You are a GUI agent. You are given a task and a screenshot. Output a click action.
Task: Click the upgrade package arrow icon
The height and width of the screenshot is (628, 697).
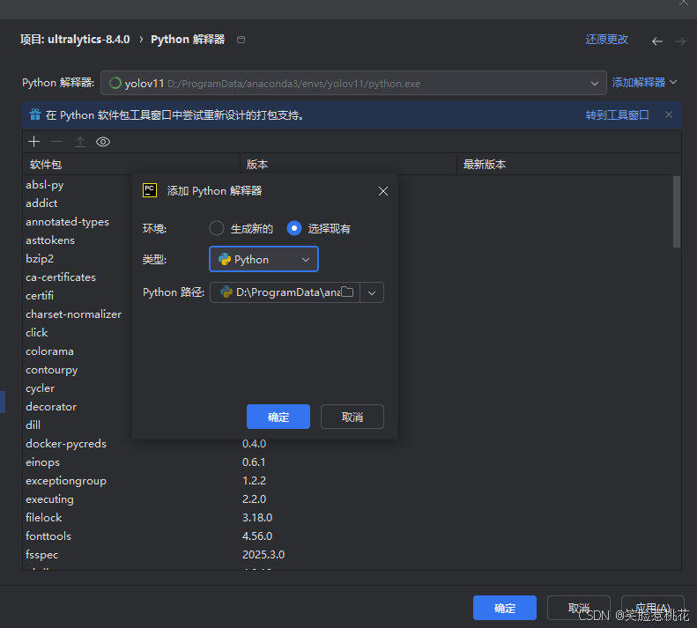80,142
